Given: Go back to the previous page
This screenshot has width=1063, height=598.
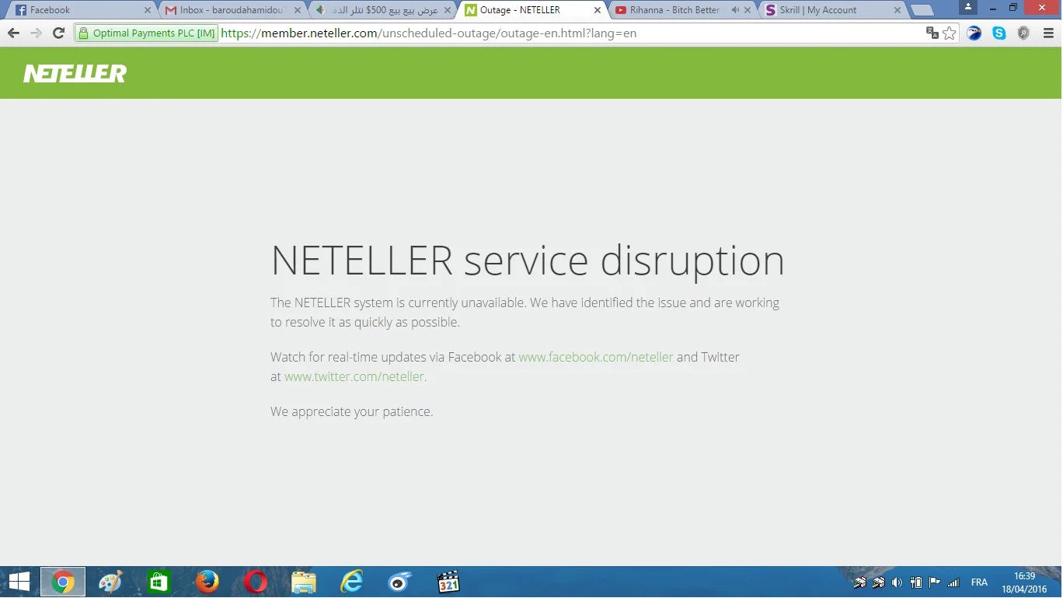Looking at the screenshot, I should [13, 33].
